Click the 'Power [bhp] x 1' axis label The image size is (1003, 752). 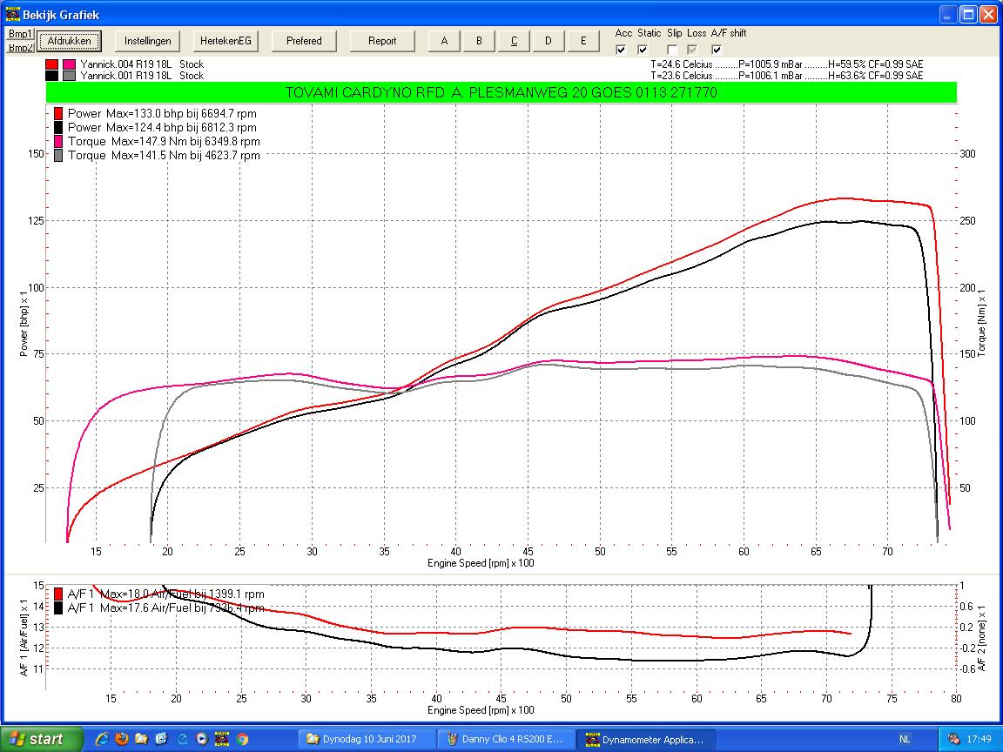(24, 323)
